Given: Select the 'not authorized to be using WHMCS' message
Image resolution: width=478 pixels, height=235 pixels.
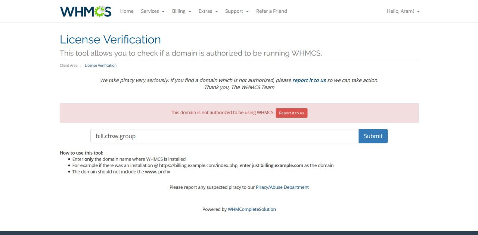Looking at the screenshot, I should [x=223, y=112].
